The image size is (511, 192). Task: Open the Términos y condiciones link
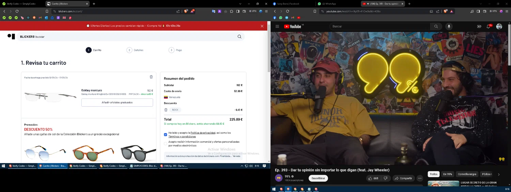tap(182, 137)
